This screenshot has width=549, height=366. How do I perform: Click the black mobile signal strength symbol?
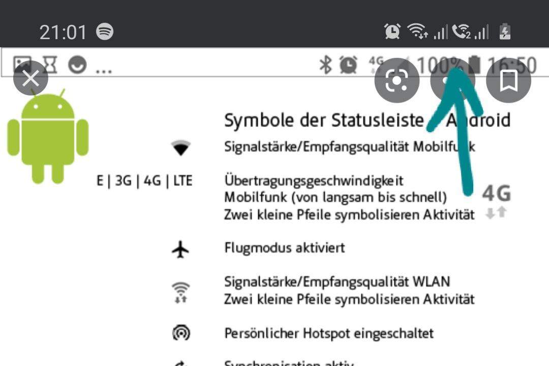pyautogui.click(x=180, y=147)
